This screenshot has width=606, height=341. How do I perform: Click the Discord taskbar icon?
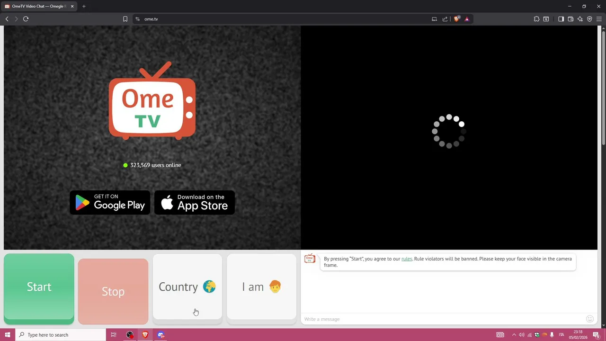click(161, 335)
